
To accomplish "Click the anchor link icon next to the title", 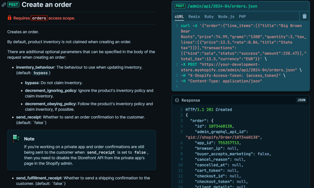I will point(3,4).
